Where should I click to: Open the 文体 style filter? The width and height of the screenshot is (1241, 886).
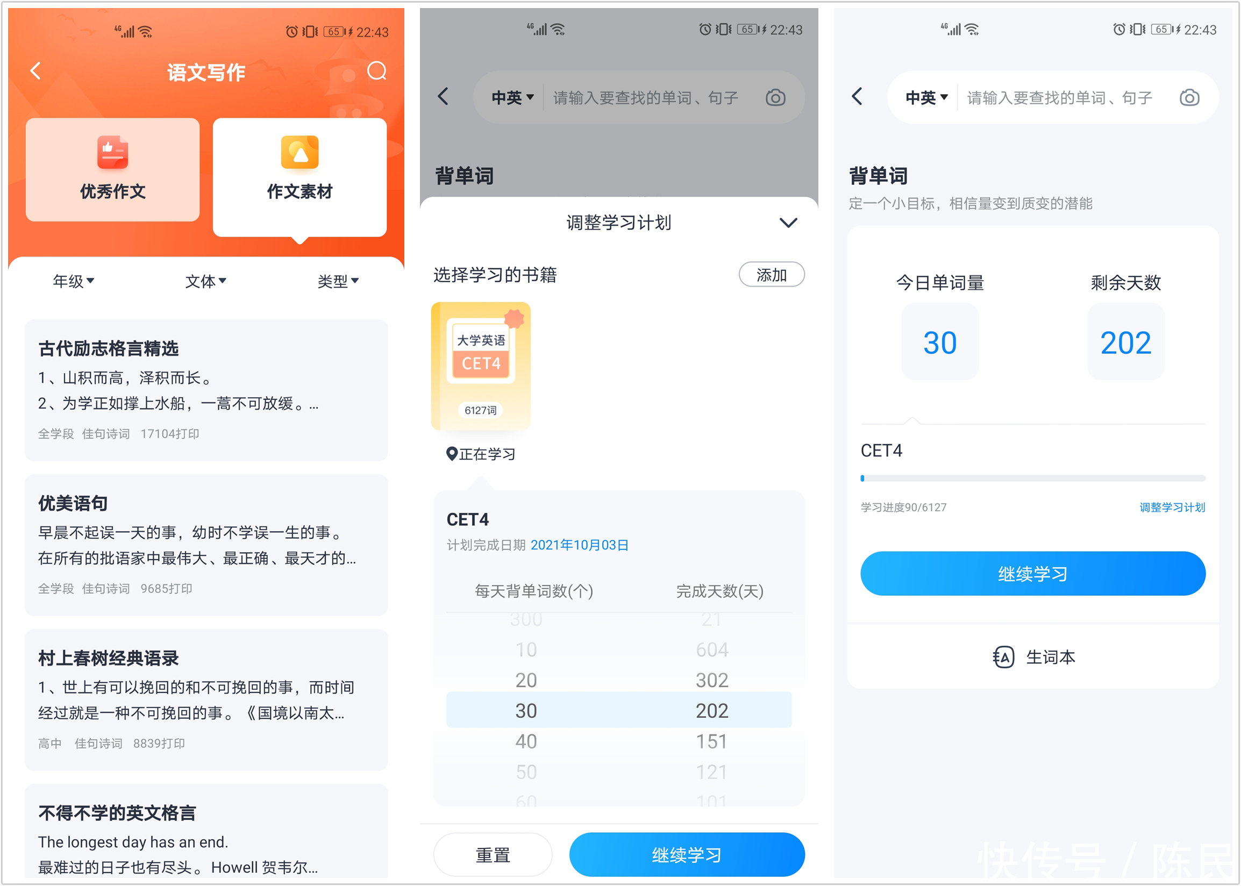[205, 281]
